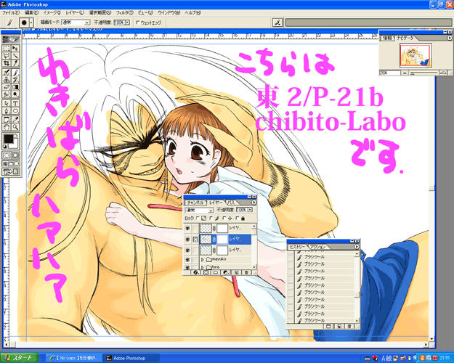Viewport: 454px width, 363px height.
Task: Expand the tora layer set
Action: (x=203, y=266)
